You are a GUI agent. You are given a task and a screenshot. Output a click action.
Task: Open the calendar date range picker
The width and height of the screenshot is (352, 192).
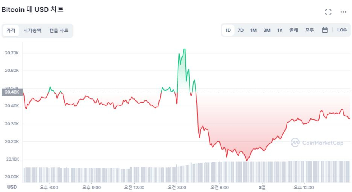tap(325, 30)
